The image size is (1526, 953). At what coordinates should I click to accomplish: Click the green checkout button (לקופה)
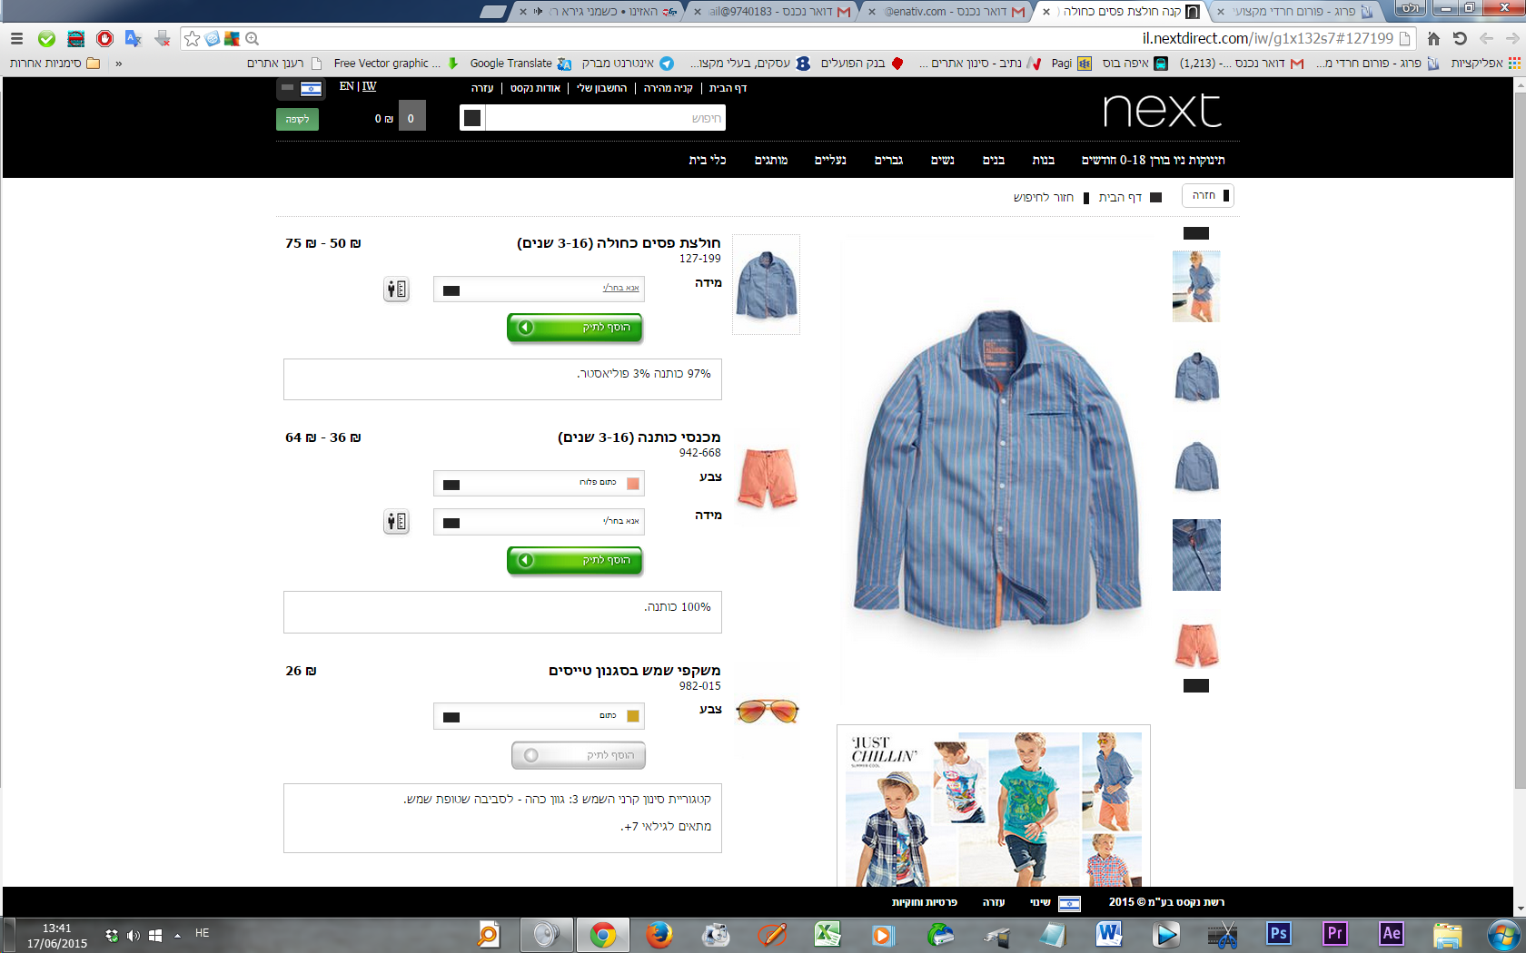point(297,119)
